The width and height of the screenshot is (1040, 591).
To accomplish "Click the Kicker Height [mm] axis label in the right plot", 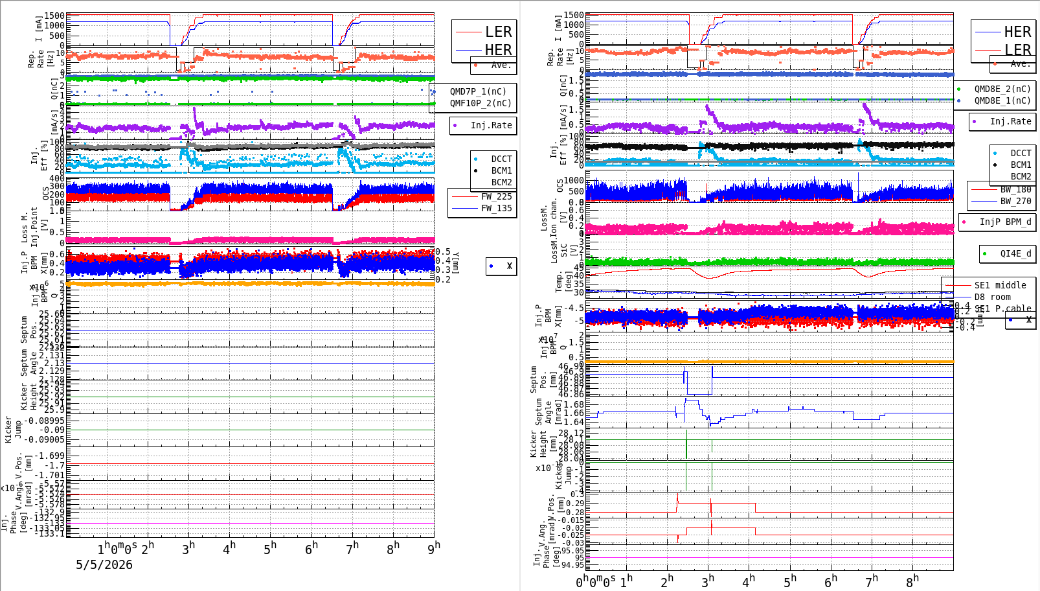I will point(543,444).
